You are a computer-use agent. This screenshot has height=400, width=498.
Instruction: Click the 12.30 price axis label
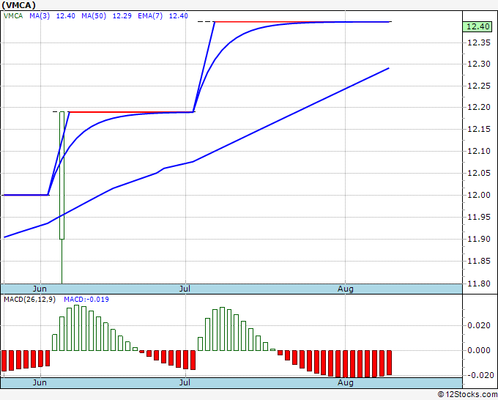479,64
